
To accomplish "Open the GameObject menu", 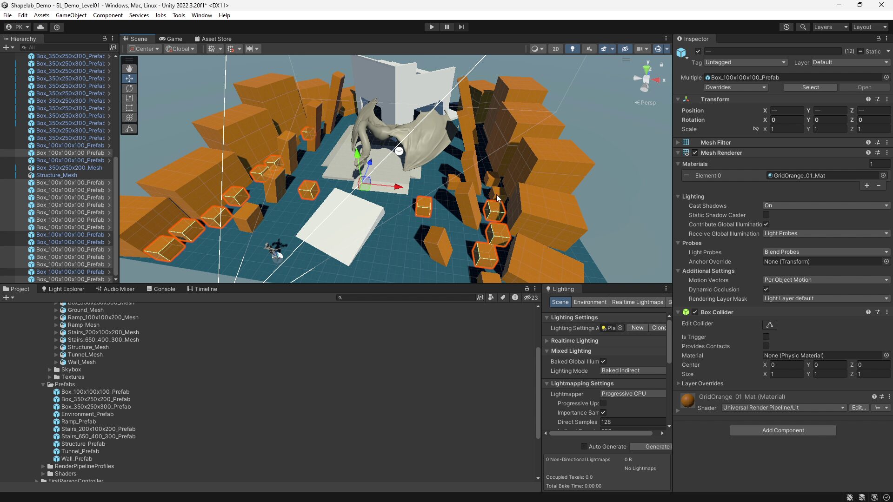I will [71, 15].
